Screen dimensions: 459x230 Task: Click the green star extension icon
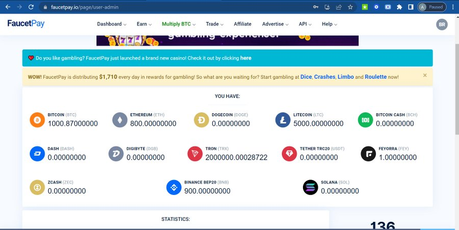[365, 7]
